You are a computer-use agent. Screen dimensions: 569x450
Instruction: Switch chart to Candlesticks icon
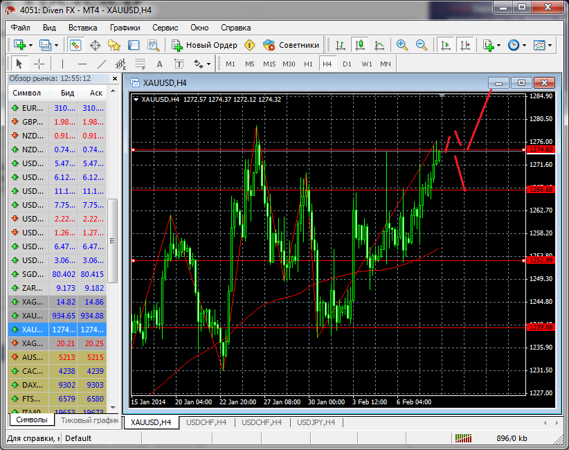(x=360, y=45)
